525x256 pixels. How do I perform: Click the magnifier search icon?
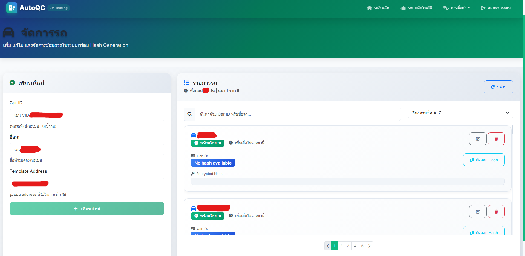coord(190,114)
